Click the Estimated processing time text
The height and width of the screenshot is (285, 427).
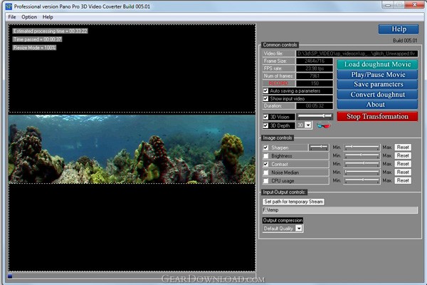[50, 31]
